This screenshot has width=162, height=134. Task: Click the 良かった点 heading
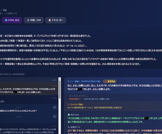tap(75, 115)
